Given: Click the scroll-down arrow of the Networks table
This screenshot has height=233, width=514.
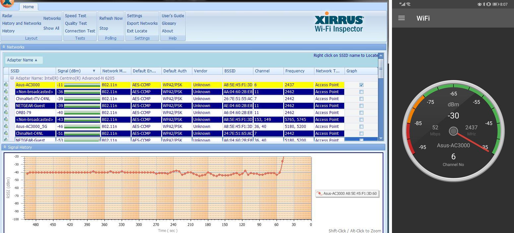Looking at the screenshot, I should pos(381,138).
